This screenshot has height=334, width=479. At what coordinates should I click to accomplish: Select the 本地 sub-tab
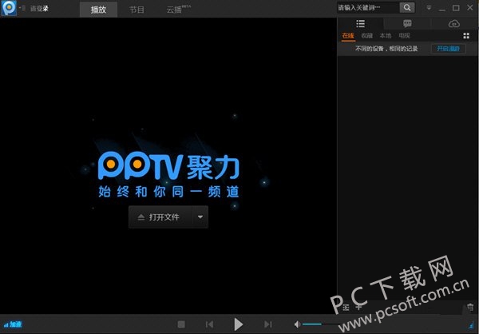coord(386,36)
